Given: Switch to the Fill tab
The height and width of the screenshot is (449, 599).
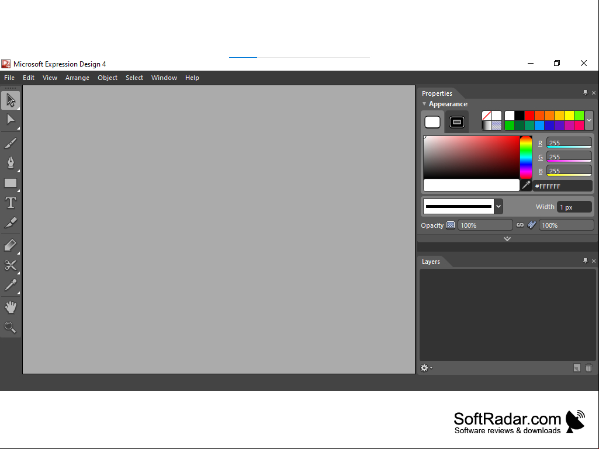Looking at the screenshot, I should pyautogui.click(x=432, y=122).
